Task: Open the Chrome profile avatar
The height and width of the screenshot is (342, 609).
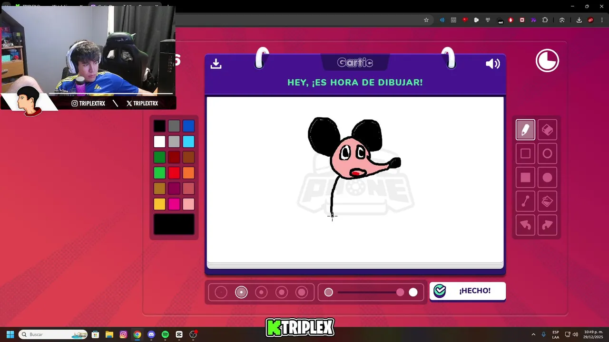Action: [590, 20]
